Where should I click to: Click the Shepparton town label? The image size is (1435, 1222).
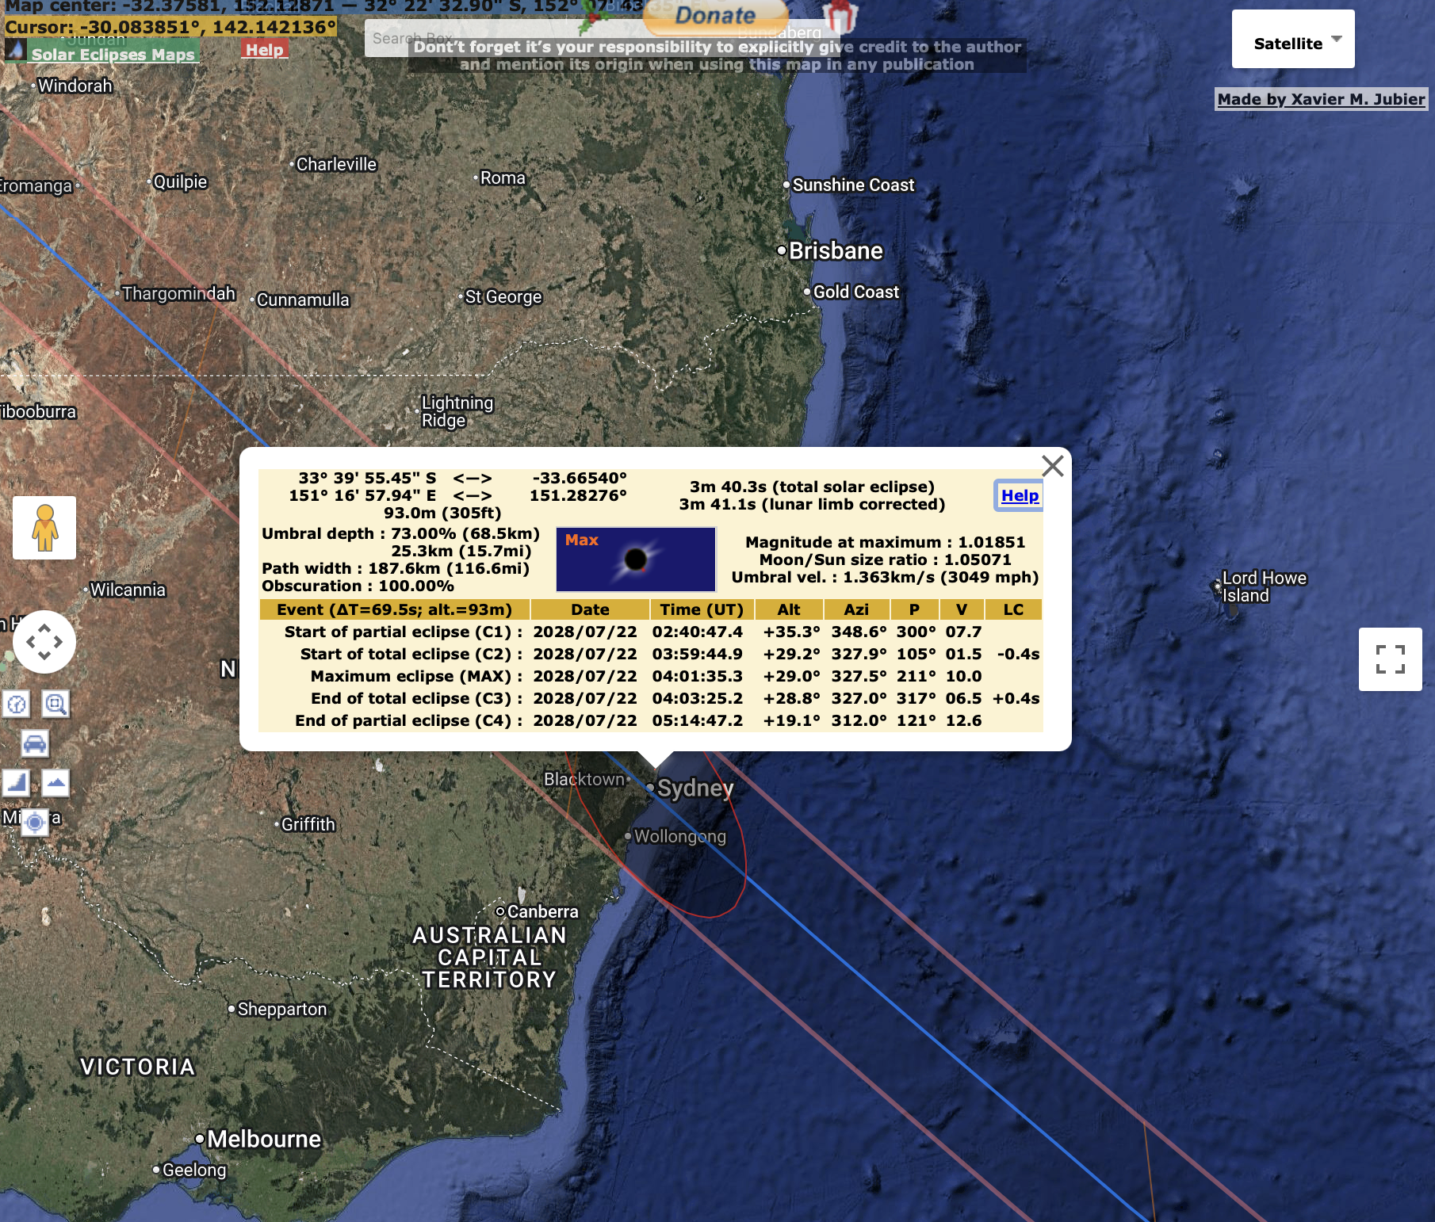281,1010
